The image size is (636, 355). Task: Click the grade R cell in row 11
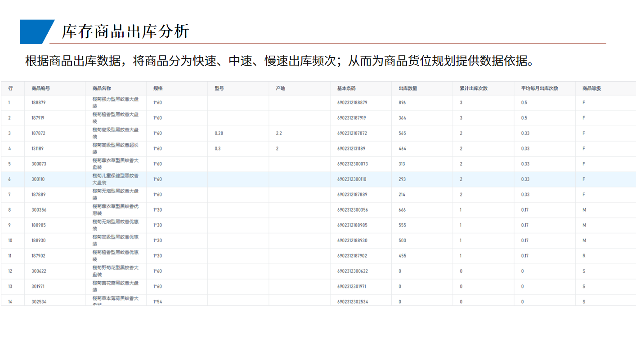point(584,256)
